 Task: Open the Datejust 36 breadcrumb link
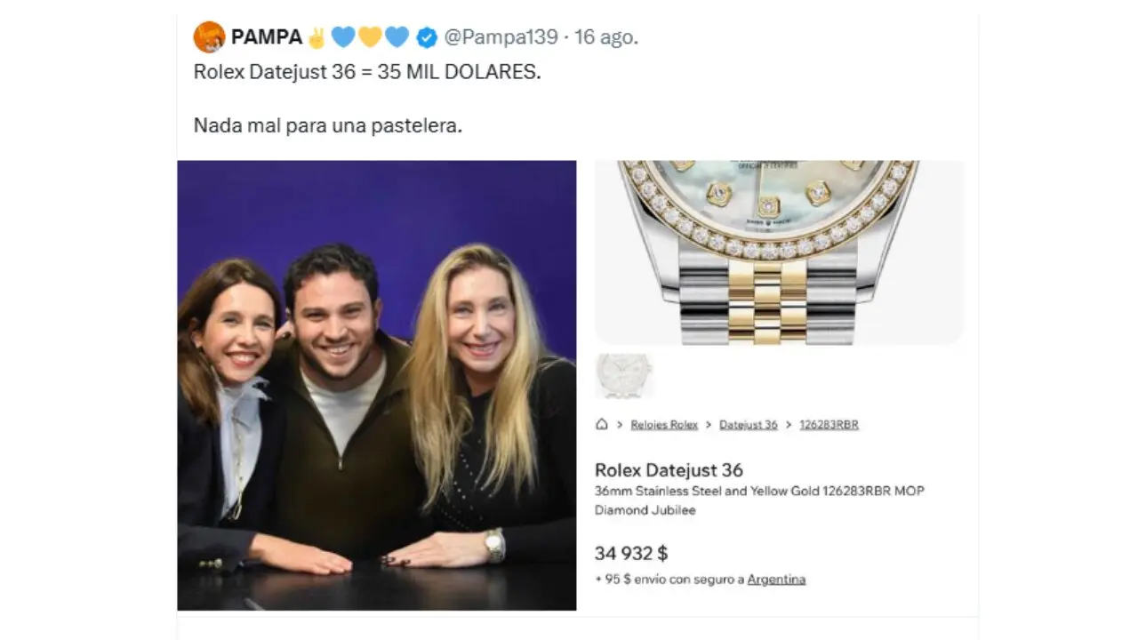(748, 425)
